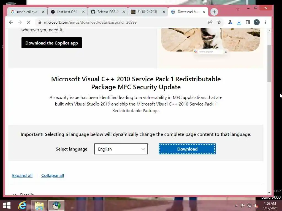Click the Copilot dog image thumbnail

[210, 40]
